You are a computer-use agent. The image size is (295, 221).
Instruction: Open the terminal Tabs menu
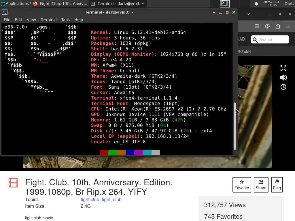[65, 20]
